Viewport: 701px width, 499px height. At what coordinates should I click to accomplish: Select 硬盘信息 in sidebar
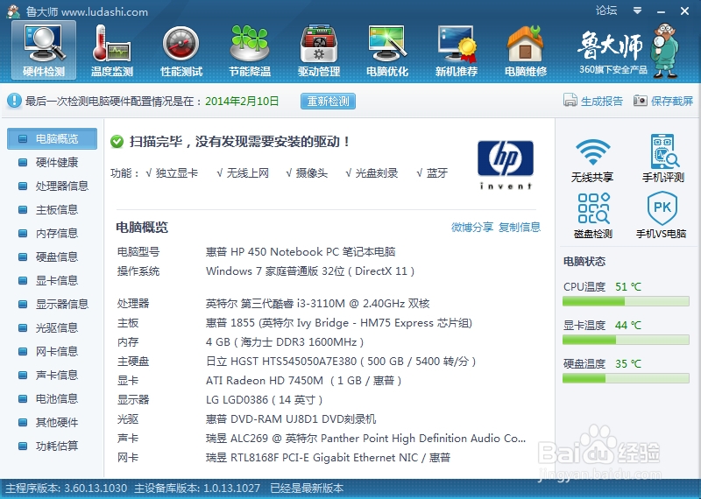(52, 257)
